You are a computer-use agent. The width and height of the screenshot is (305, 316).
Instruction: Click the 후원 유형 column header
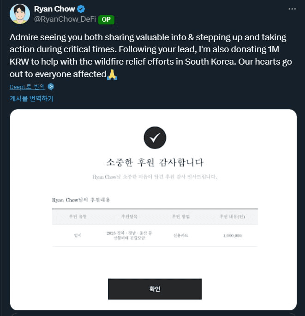[78, 216]
